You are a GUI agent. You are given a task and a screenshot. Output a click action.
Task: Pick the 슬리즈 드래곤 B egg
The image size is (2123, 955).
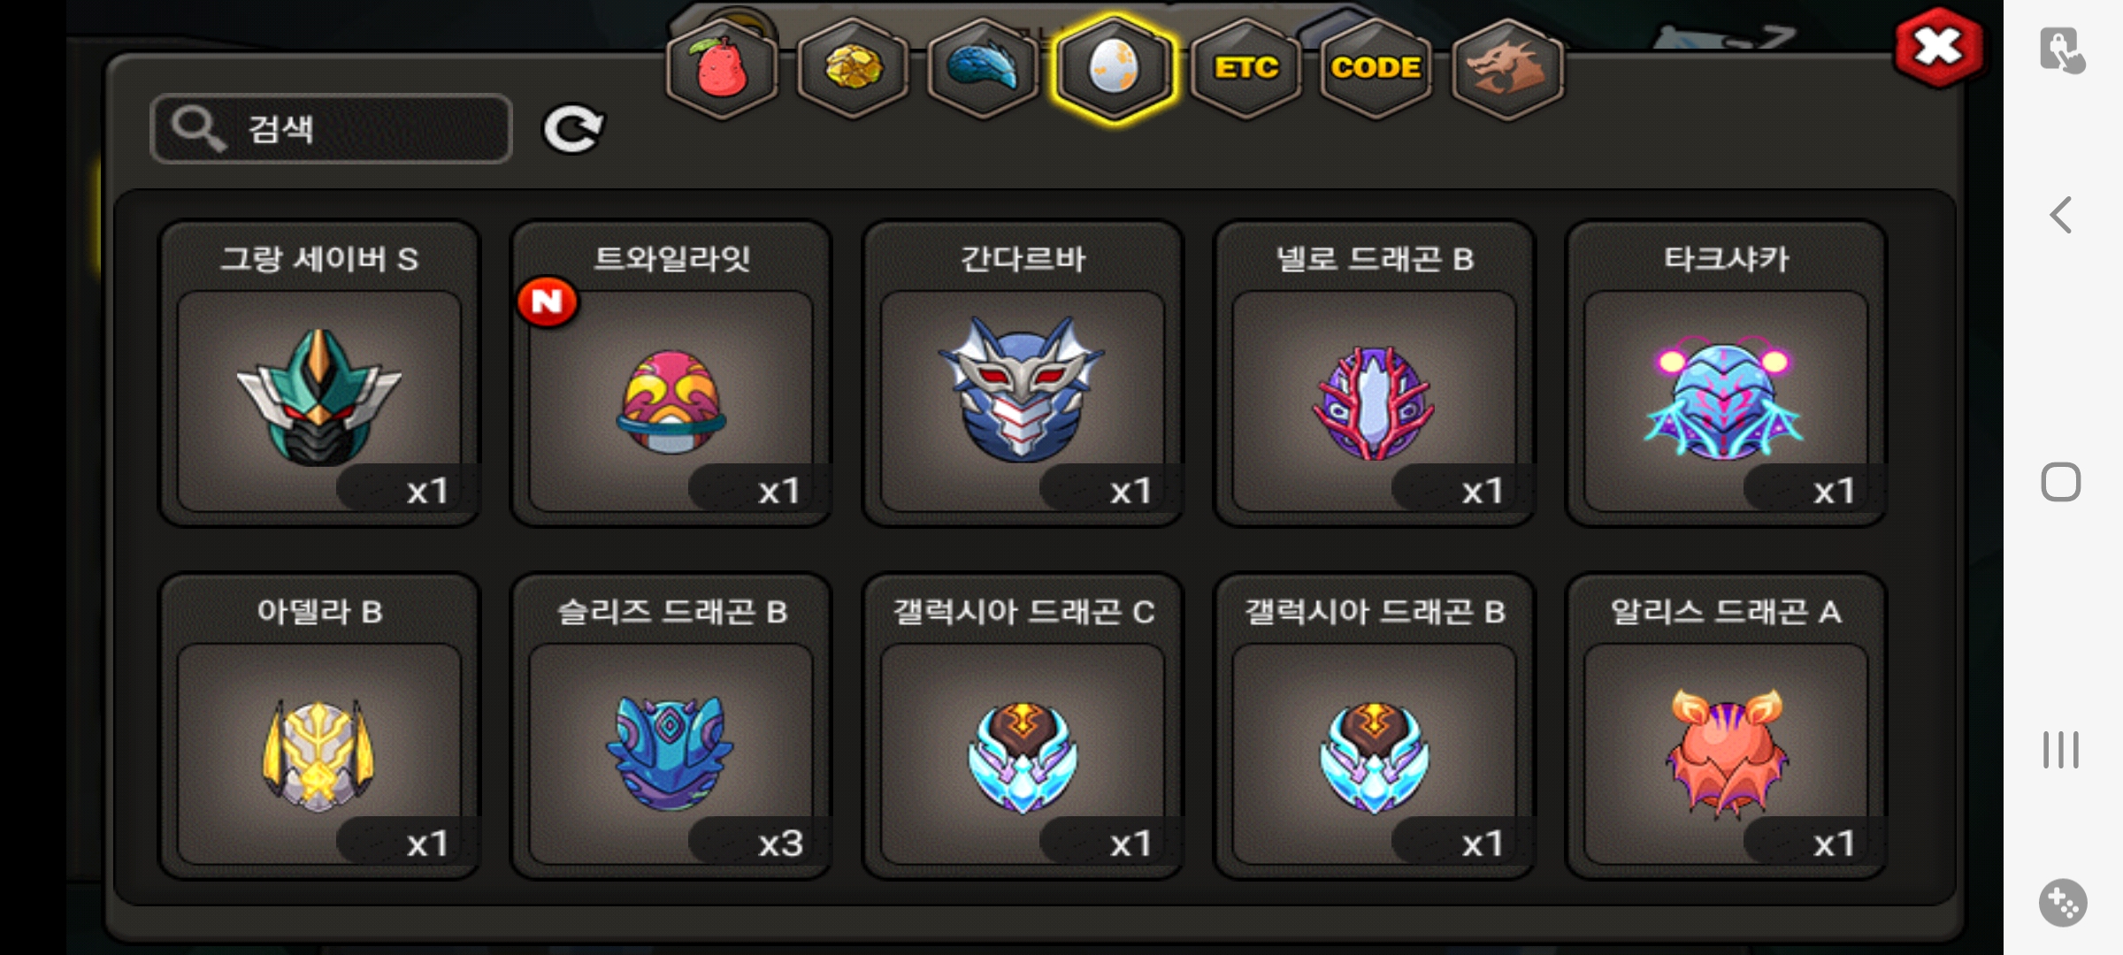(671, 727)
